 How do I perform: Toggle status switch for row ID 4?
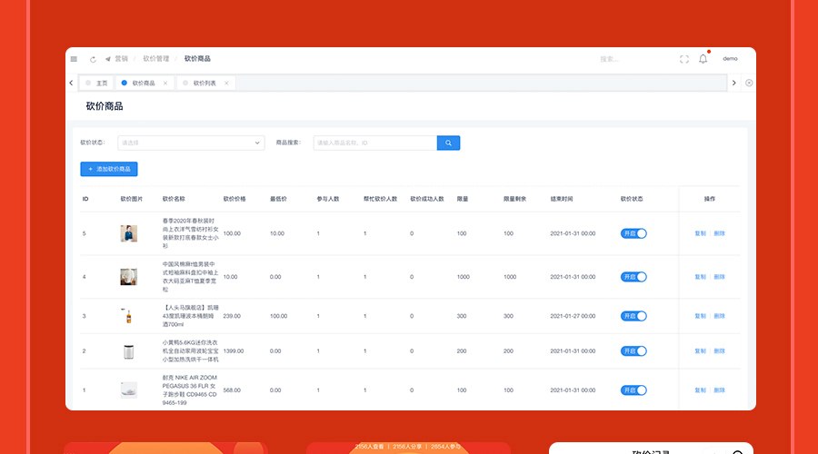coord(633,277)
